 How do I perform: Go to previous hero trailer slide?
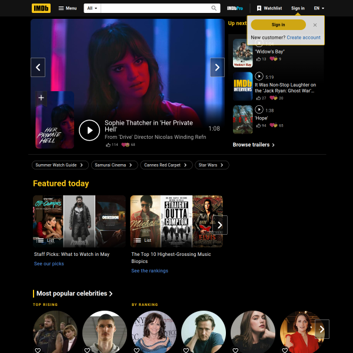click(x=38, y=67)
